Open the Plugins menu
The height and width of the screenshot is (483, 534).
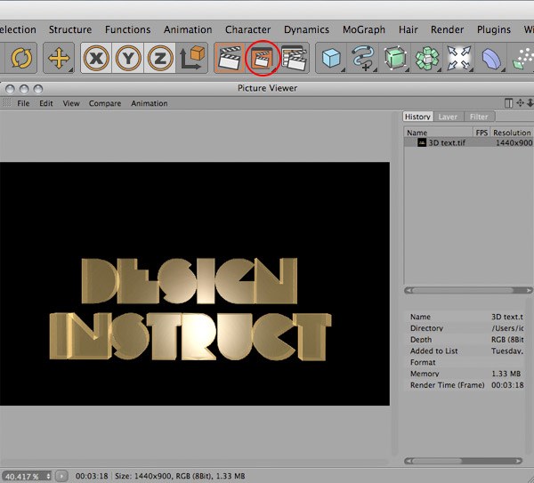pos(493,29)
